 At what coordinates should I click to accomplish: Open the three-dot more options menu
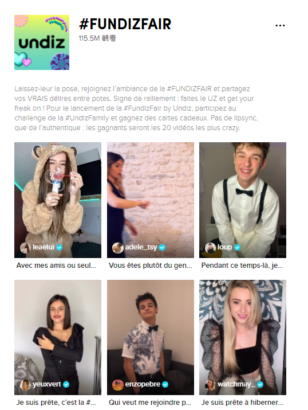click(280, 25)
